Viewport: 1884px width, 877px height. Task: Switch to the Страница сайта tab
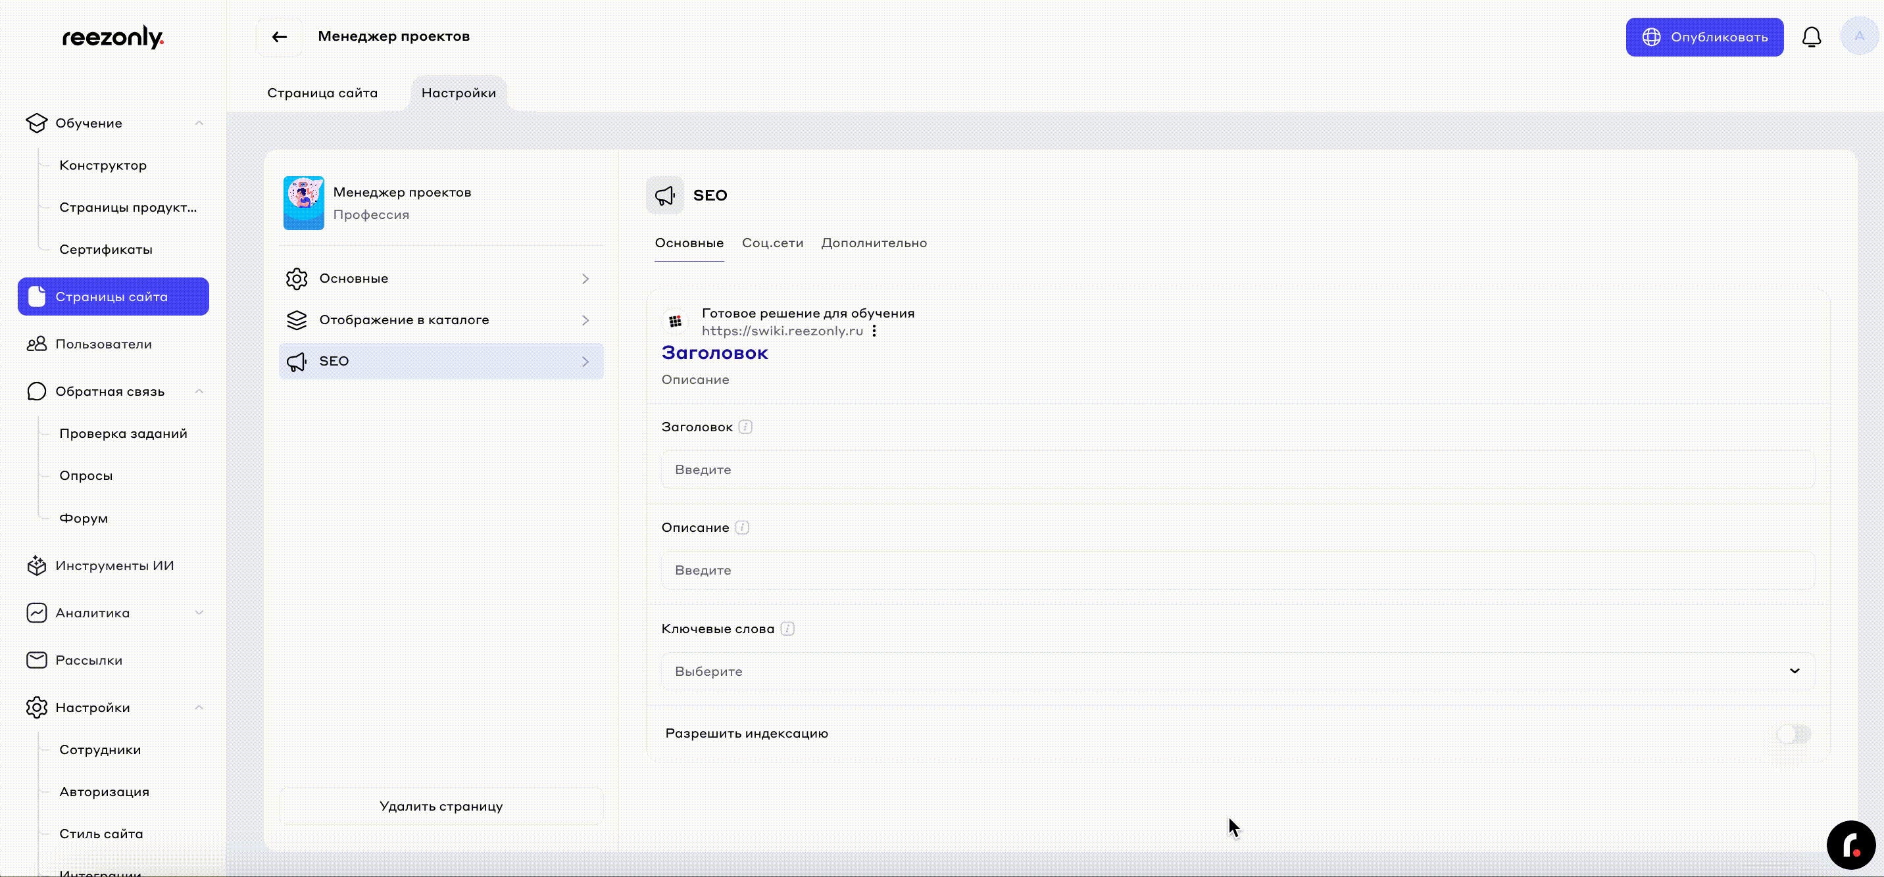click(x=322, y=93)
